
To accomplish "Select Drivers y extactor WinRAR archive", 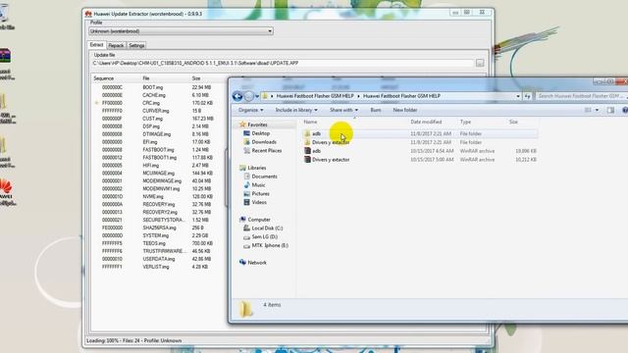I will (420, 160).
